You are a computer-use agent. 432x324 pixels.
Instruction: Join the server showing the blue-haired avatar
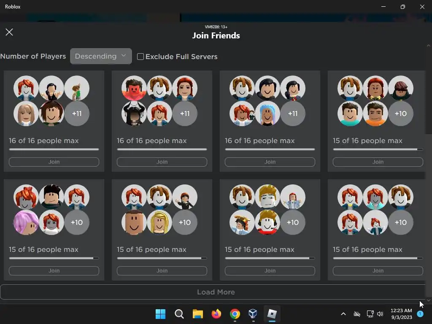click(x=270, y=162)
